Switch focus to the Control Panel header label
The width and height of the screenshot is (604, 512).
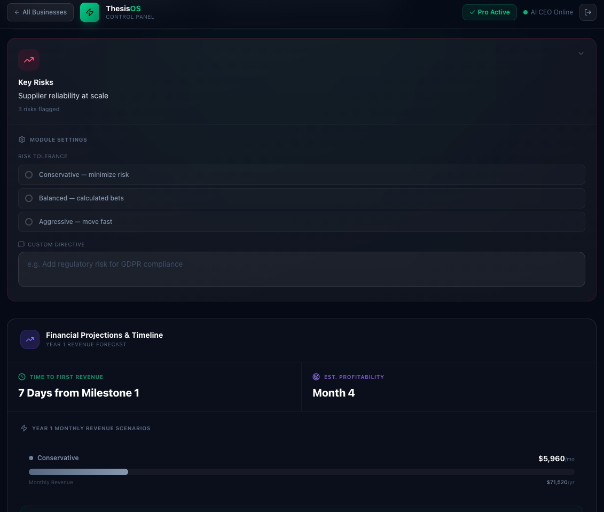click(x=130, y=17)
